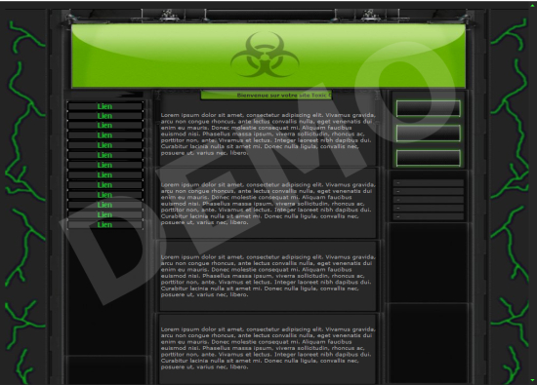This screenshot has width=537, height=385.
Task: Click the first dash row in the right list
Action: click(428, 183)
